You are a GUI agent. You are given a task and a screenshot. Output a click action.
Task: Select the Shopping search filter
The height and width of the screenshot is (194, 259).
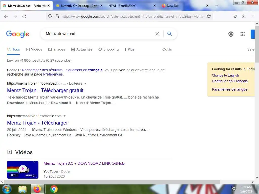click(x=109, y=49)
